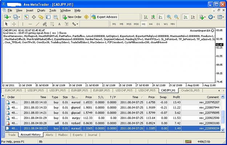The image size is (227, 145).
Task: Open the Window menu
Action: pyautogui.click(x=65, y=11)
